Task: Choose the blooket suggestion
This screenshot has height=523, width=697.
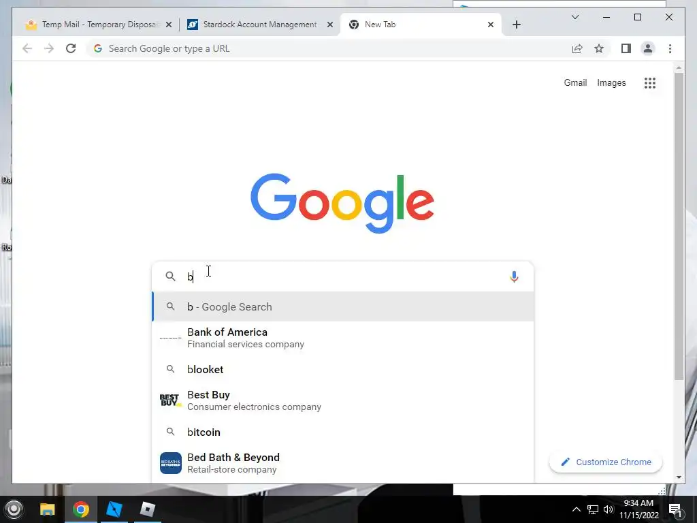Action: (342, 369)
